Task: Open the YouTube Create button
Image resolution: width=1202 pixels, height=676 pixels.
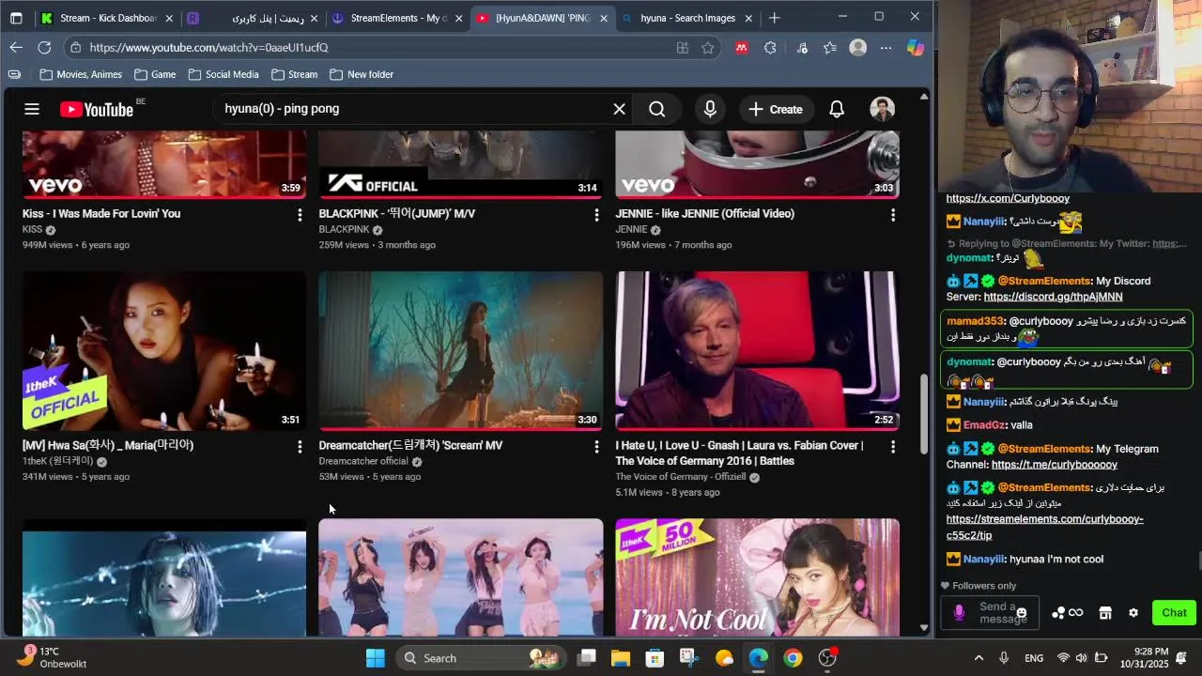Action: (775, 109)
